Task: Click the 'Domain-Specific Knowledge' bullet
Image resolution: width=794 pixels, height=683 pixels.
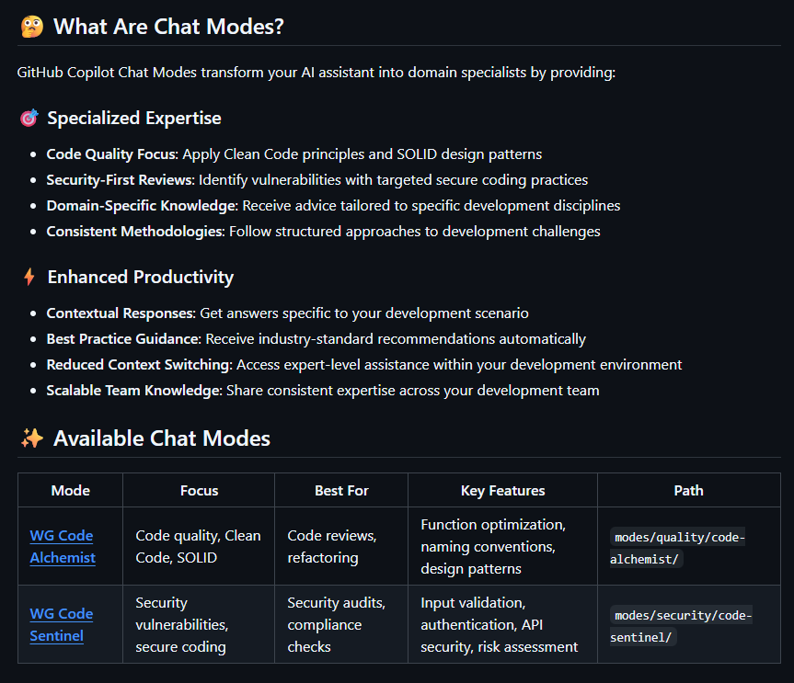Action: [x=333, y=205]
